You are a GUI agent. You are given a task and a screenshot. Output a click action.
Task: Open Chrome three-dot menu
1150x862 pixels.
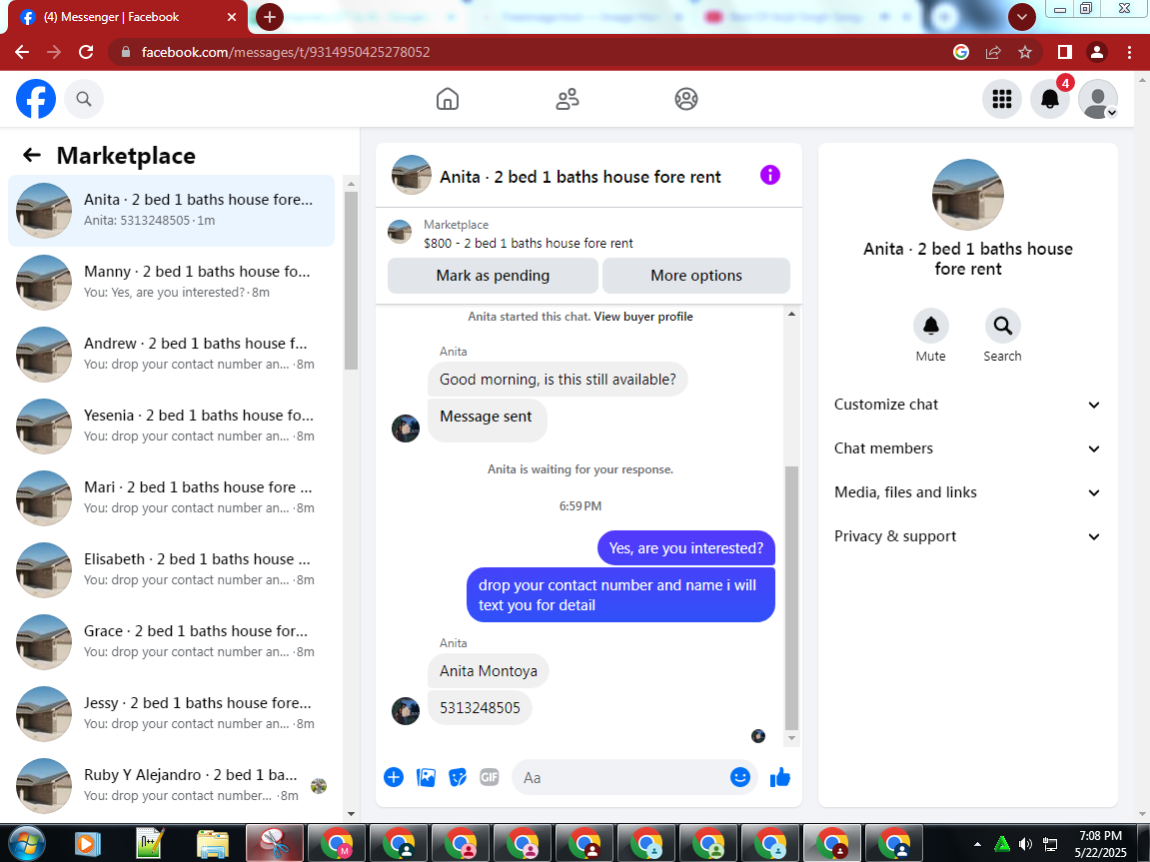[1129, 52]
